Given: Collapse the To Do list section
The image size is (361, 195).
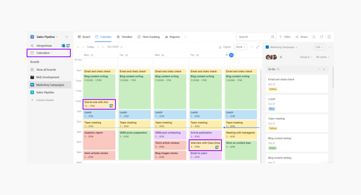Looking at the screenshot, I should (x=324, y=69).
